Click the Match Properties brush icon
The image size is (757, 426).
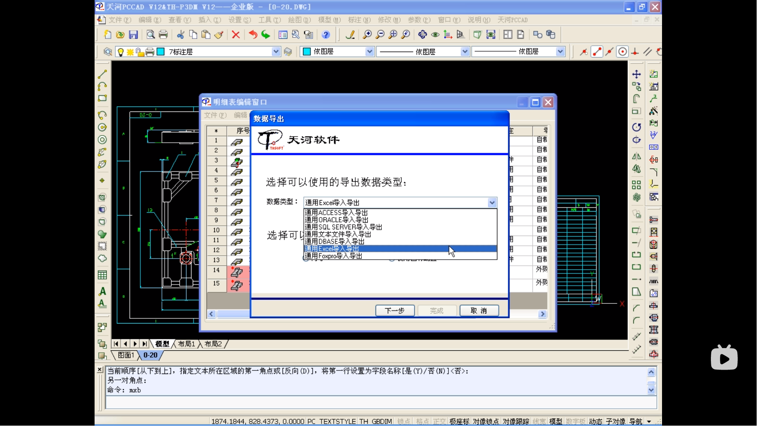click(x=219, y=35)
